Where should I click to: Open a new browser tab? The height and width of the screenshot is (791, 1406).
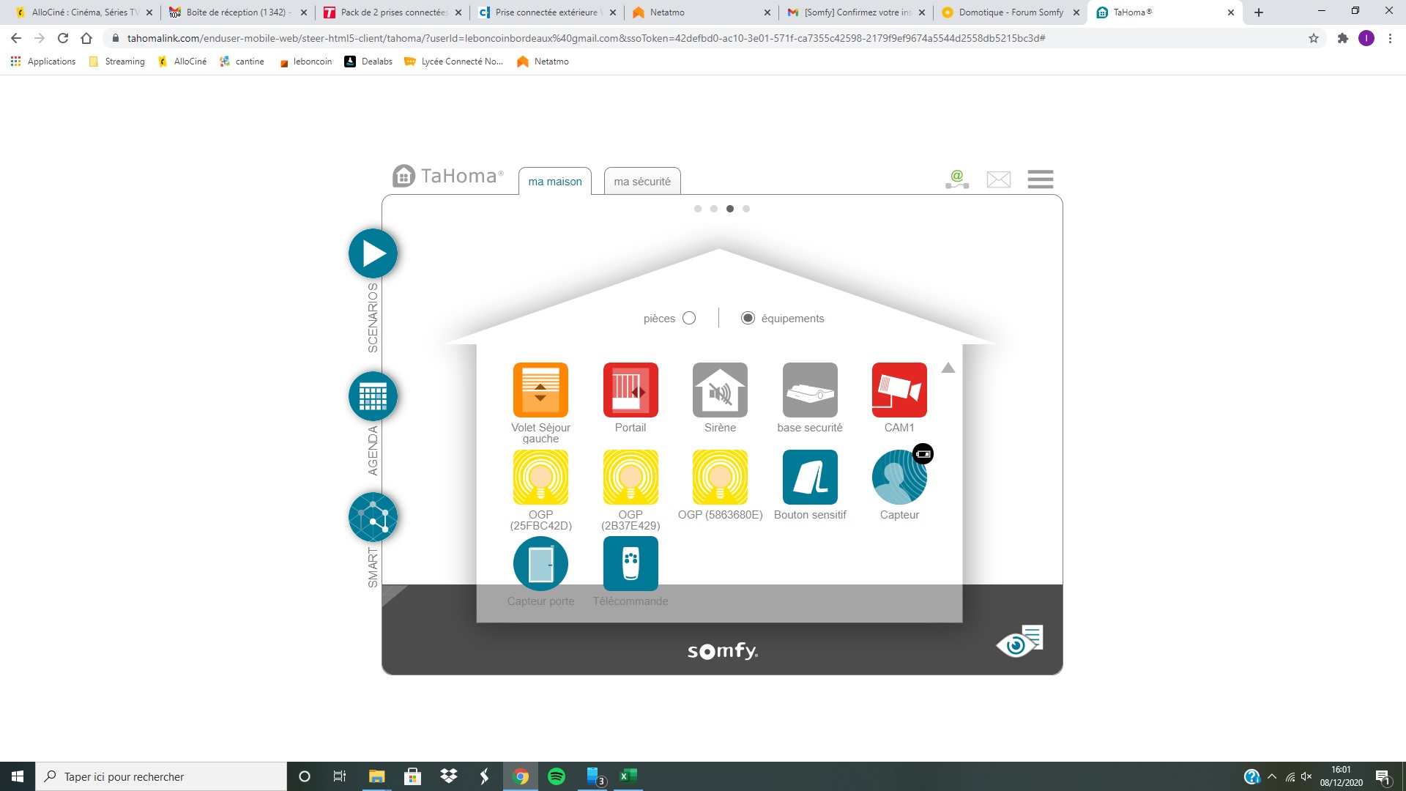tap(1259, 12)
